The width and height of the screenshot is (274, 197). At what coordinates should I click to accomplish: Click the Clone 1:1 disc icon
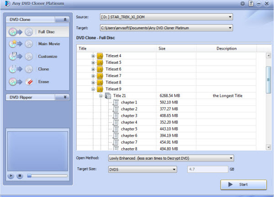click(x=13, y=69)
